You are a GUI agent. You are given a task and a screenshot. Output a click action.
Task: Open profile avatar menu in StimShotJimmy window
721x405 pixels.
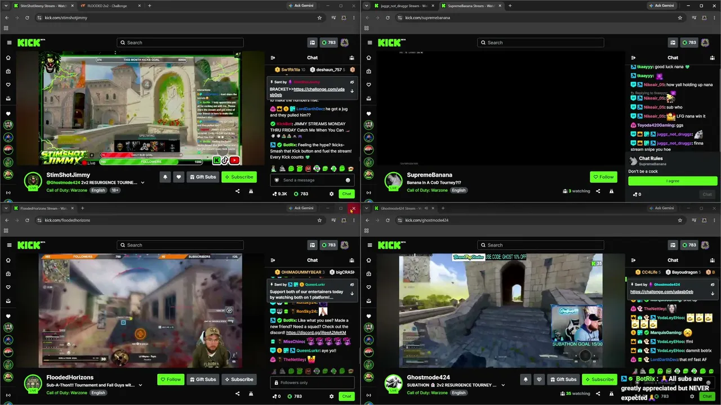[x=344, y=43]
